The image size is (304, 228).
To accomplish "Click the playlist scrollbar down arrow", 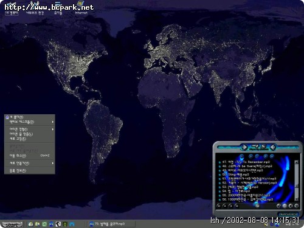I will coord(296,199).
